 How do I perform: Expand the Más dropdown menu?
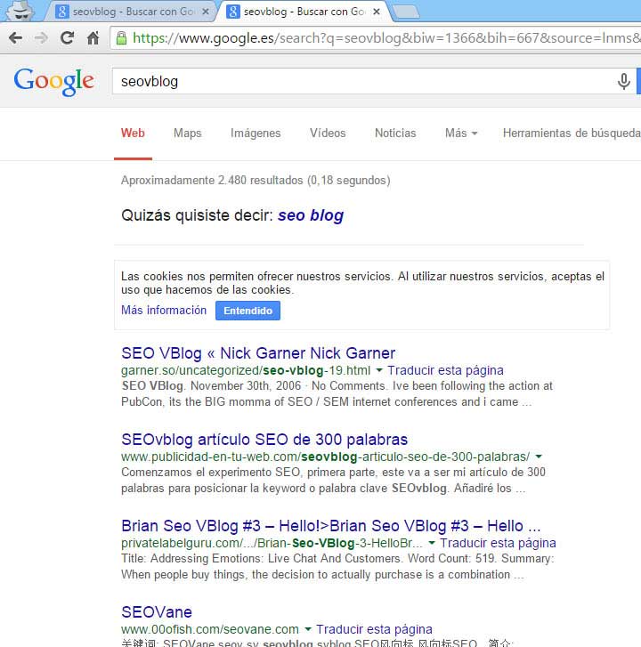[x=460, y=133]
